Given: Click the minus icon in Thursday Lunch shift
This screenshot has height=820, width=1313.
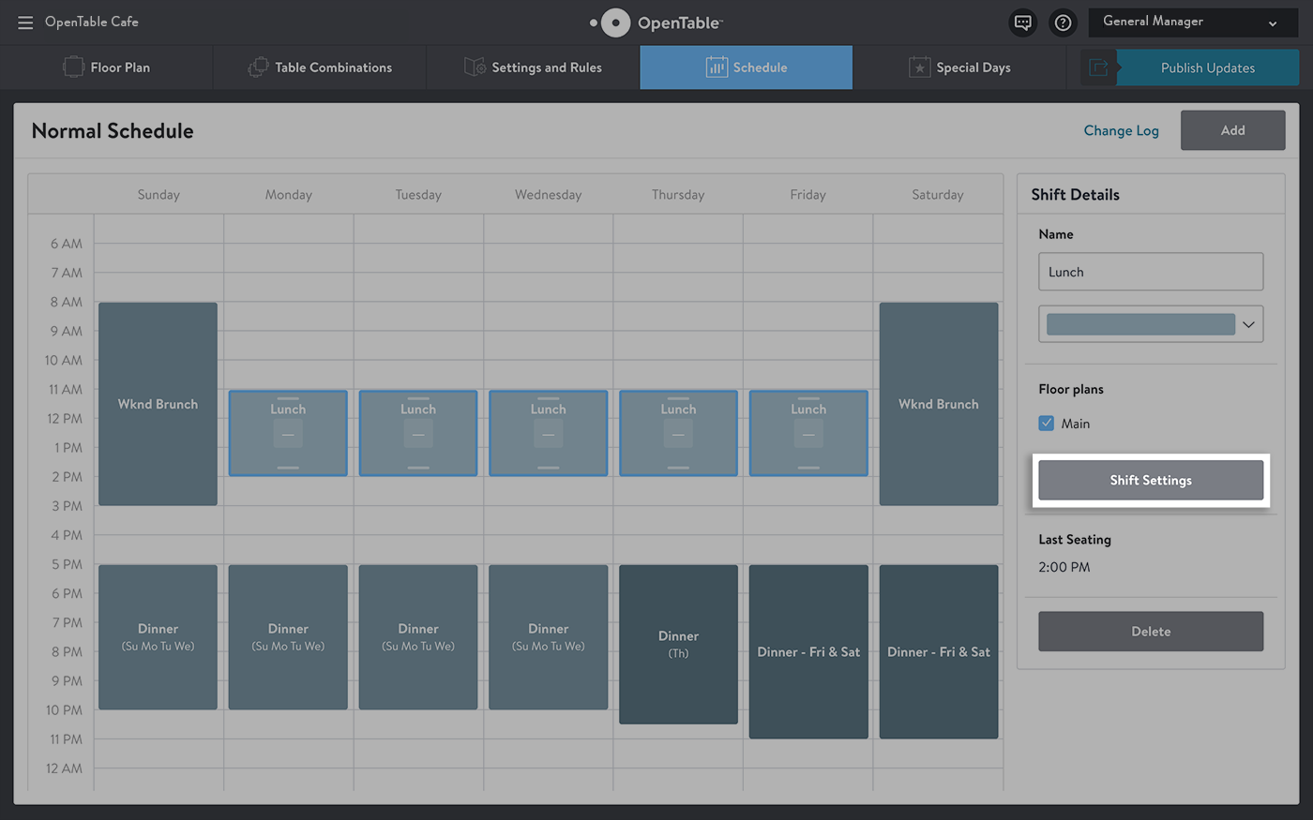Looking at the screenshot, I should point(678,434).
